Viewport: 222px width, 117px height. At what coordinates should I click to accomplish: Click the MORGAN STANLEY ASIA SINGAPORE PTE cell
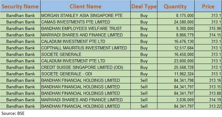(x=85, y=15)
